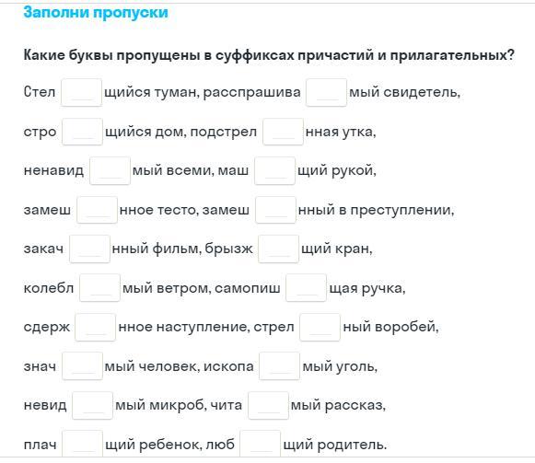Focus the gap in 'подстрел_нная утка'
The height and width of the screenshot is (463, 535).
(283, 132)
